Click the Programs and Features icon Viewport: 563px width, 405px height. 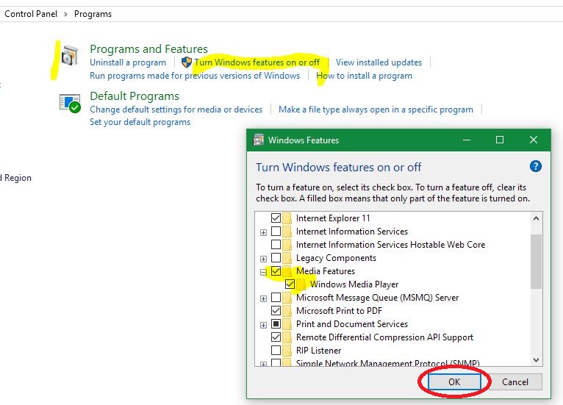(69, 56)
